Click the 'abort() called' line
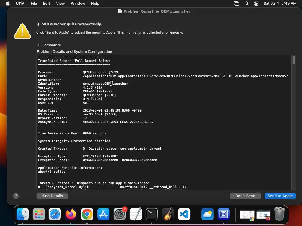302x226 pixels. (x=52, y=172)
